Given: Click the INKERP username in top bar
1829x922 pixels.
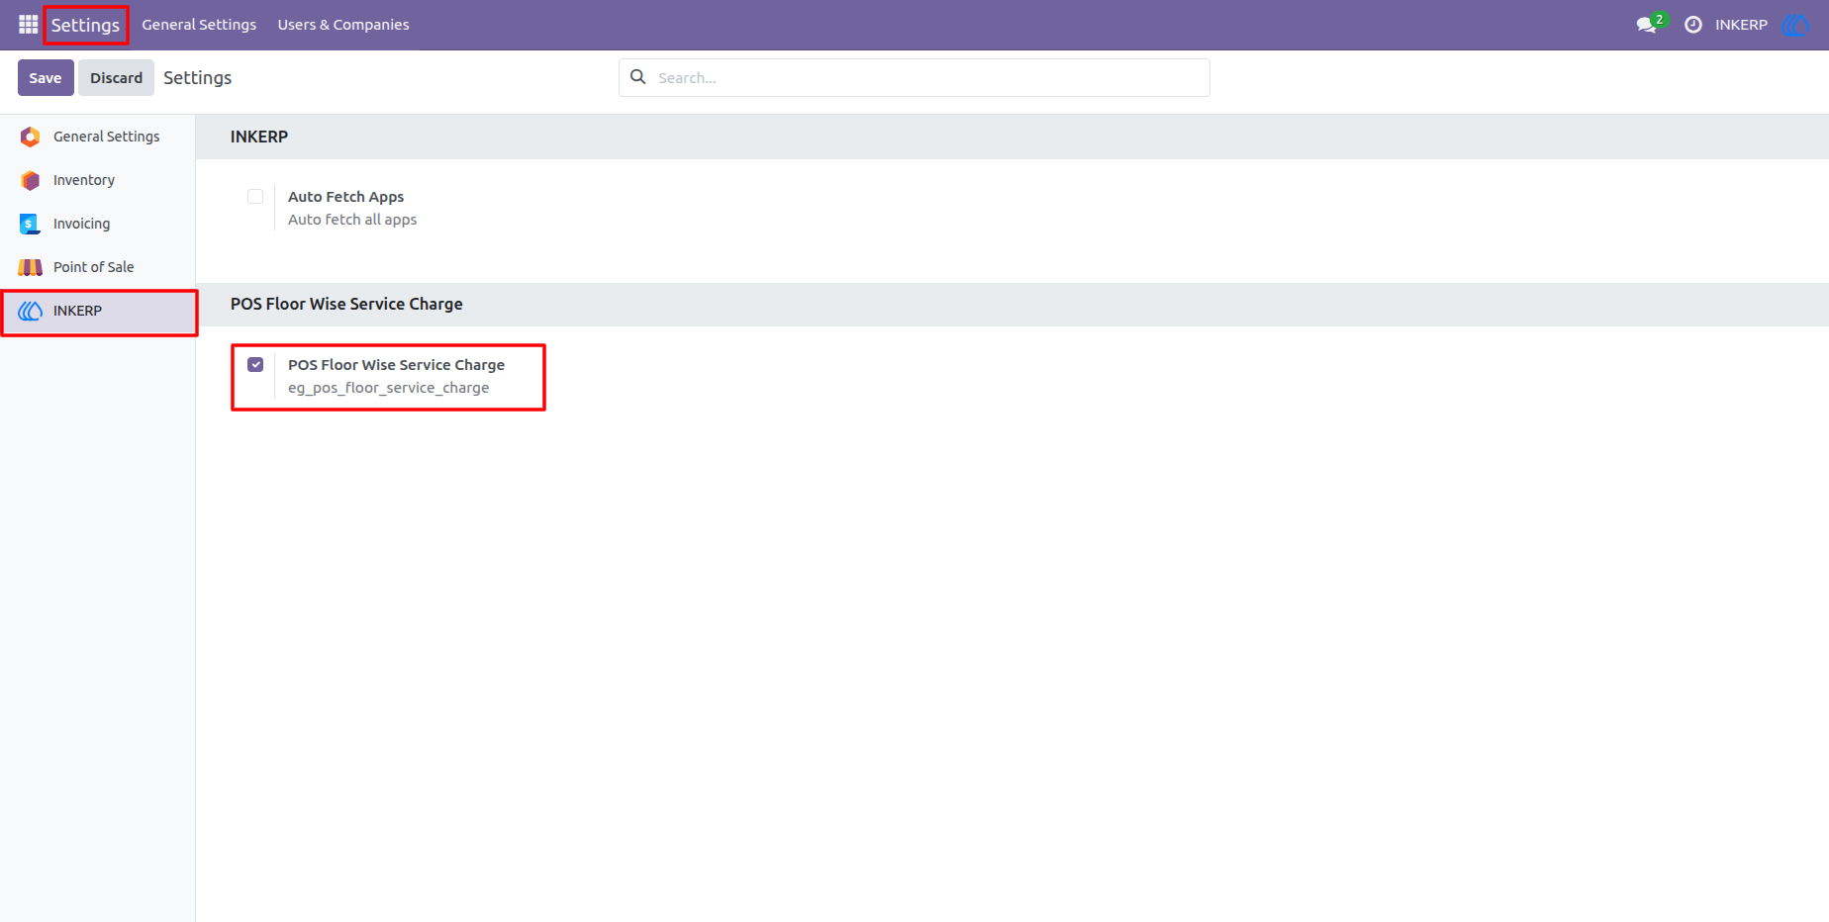Looking at the screenshot, I should click(1741, 25).
